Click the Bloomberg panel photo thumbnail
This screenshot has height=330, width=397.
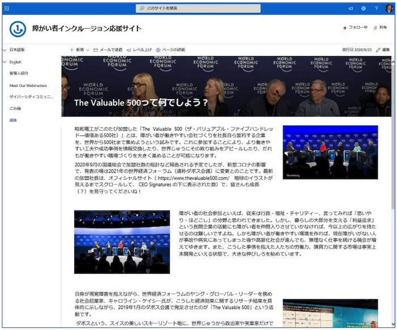click(331, 153)
